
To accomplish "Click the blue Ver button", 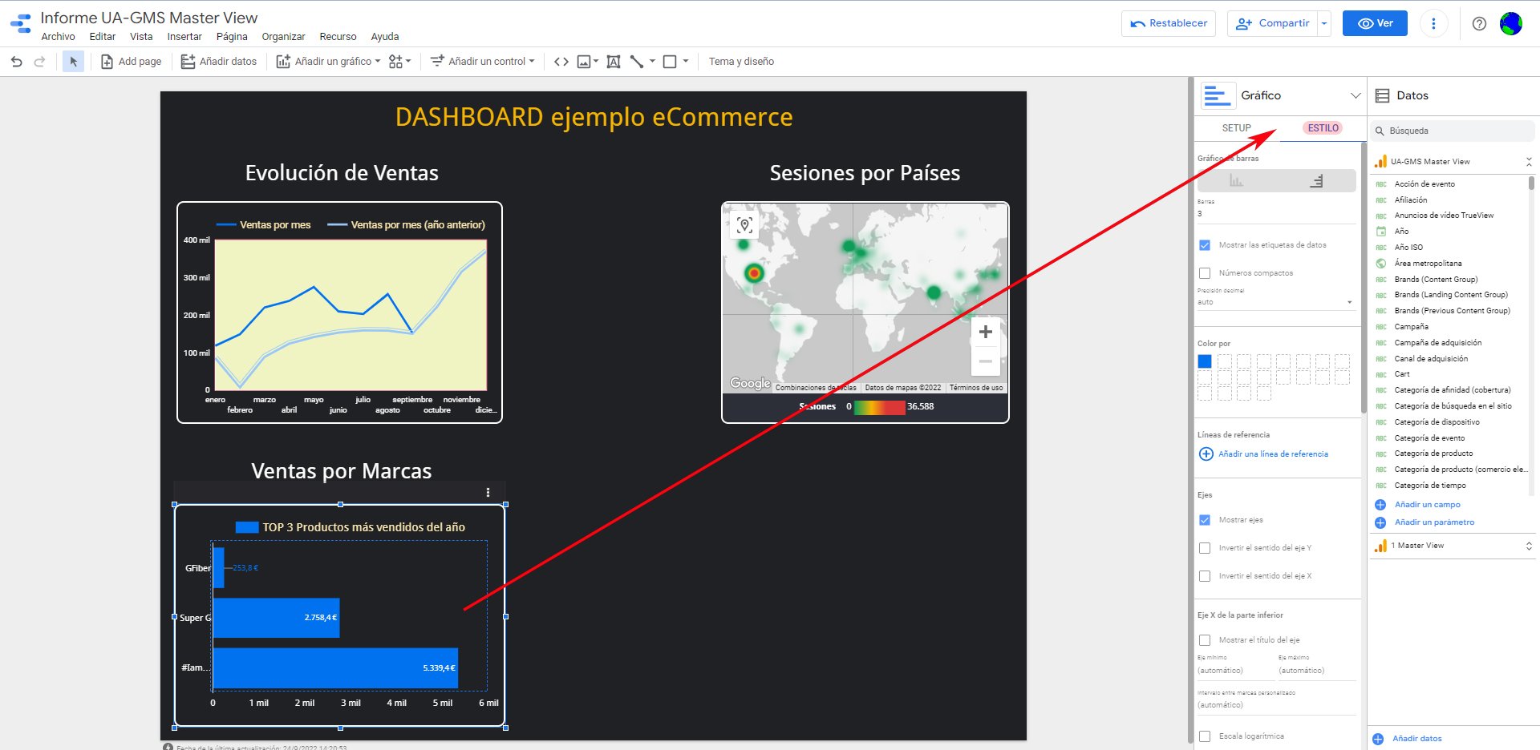I will click(1376, 23).
